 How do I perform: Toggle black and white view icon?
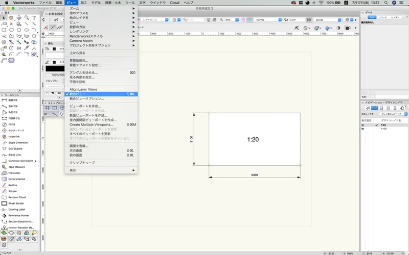coord(338,28)
